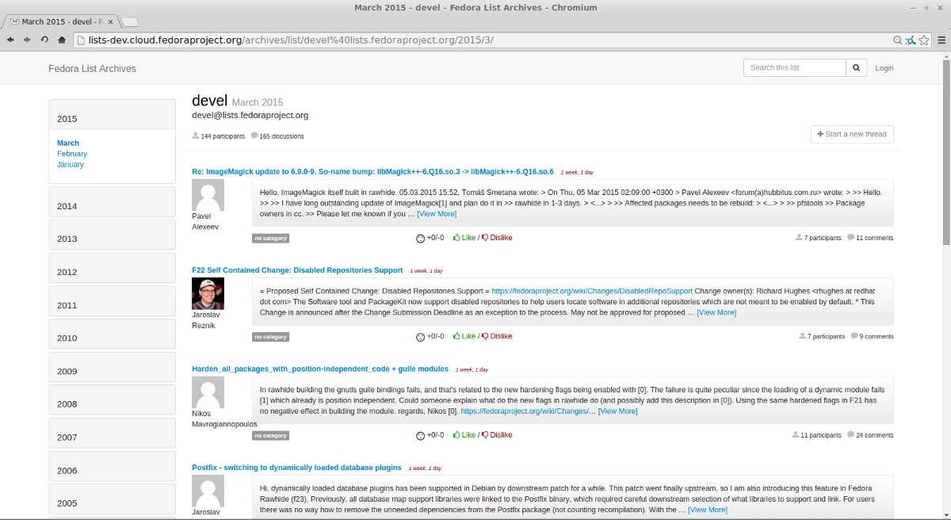The height and width of the screenshot is (520, 951).
Task: Click the Search this list field
Action: 794,68
